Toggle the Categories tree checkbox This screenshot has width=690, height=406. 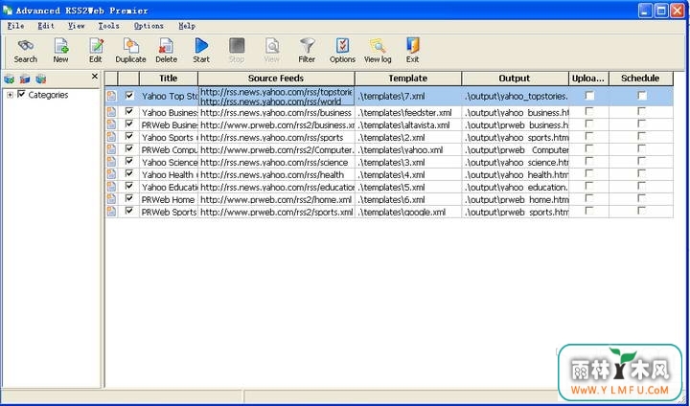point(21,94)
